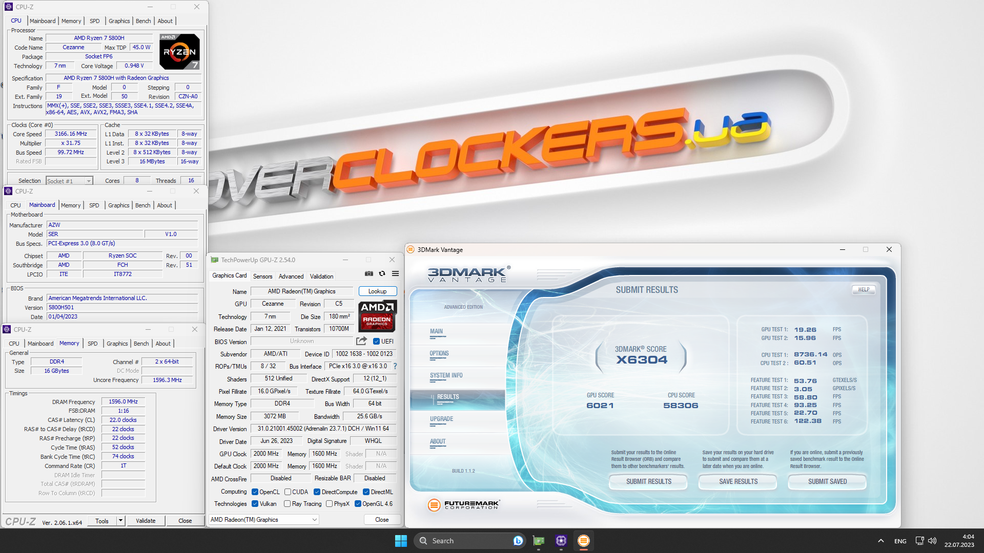The width and height of the screenshot is (984, 553).
Task: Toggle the UEFI checkbox
Action: 376,341
